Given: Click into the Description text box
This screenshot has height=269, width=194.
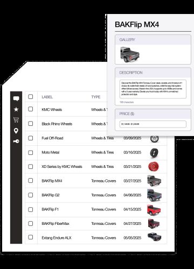Looking at the screenshot, I should [153, 89].
